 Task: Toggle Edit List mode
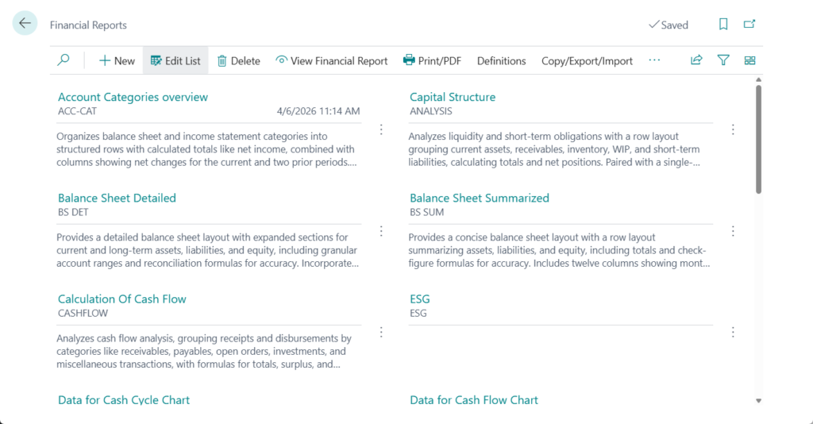175,60
